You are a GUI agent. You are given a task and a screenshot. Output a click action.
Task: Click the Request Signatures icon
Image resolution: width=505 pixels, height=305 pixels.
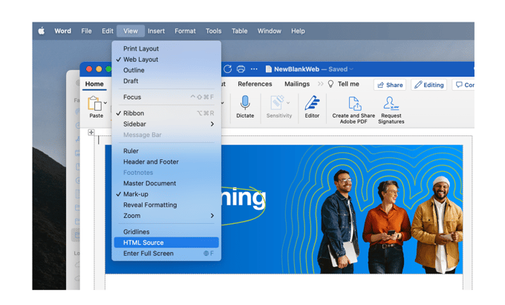(x=391, y=104)
